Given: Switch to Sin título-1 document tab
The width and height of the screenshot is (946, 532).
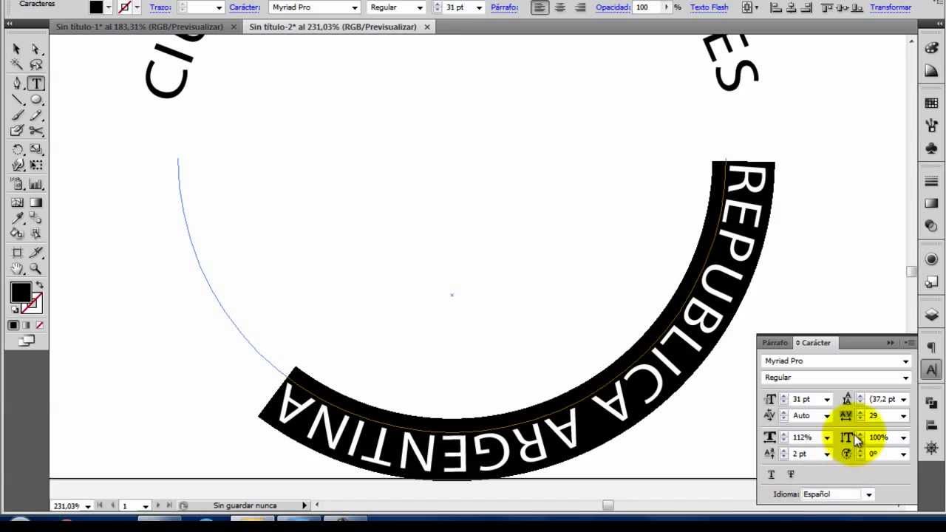Looking at the screenshot, I should pyautogui.click(x=140, y=27).
